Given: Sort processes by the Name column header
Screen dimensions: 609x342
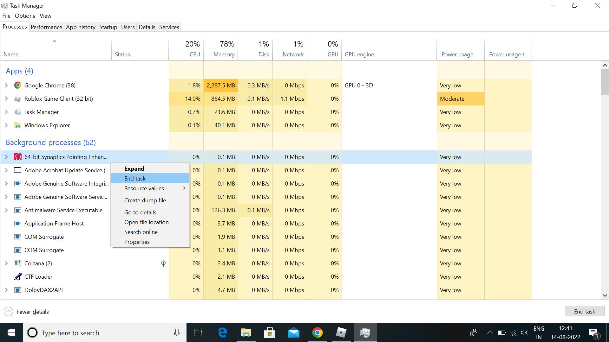Looking at the screenshot, I should coord(56,49).
